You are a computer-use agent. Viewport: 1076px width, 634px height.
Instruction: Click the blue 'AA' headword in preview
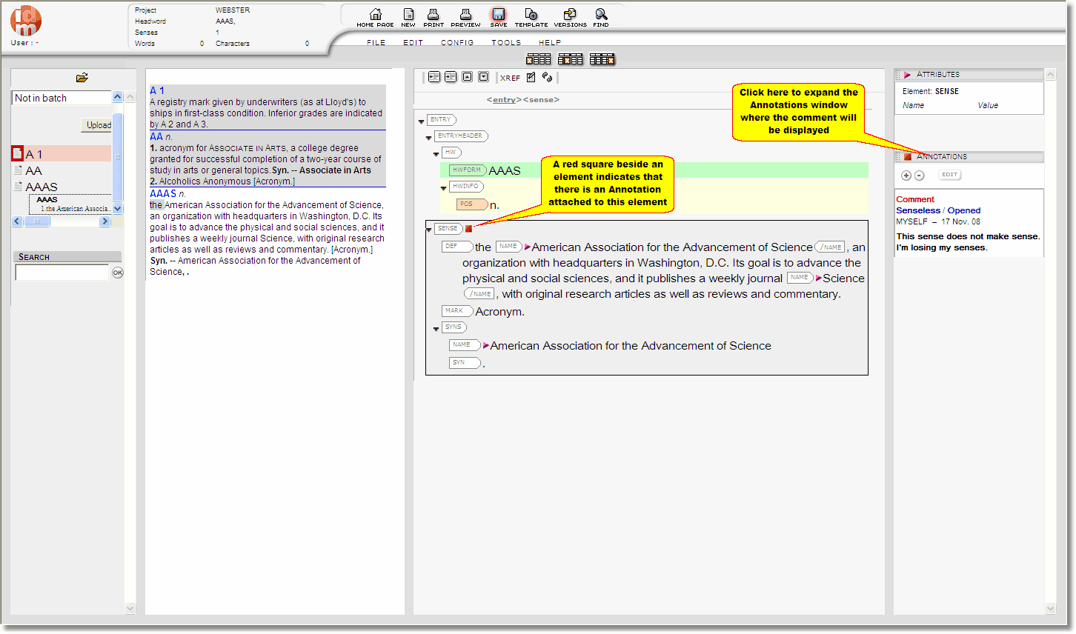(x=156, y=137)
